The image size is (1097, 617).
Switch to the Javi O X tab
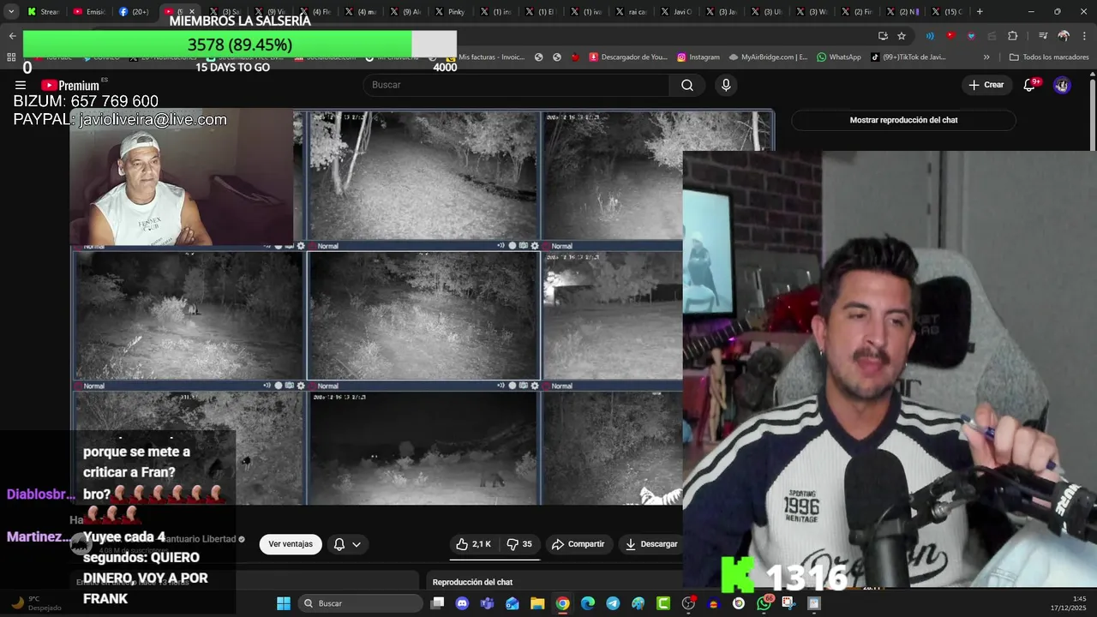[677, 12]
